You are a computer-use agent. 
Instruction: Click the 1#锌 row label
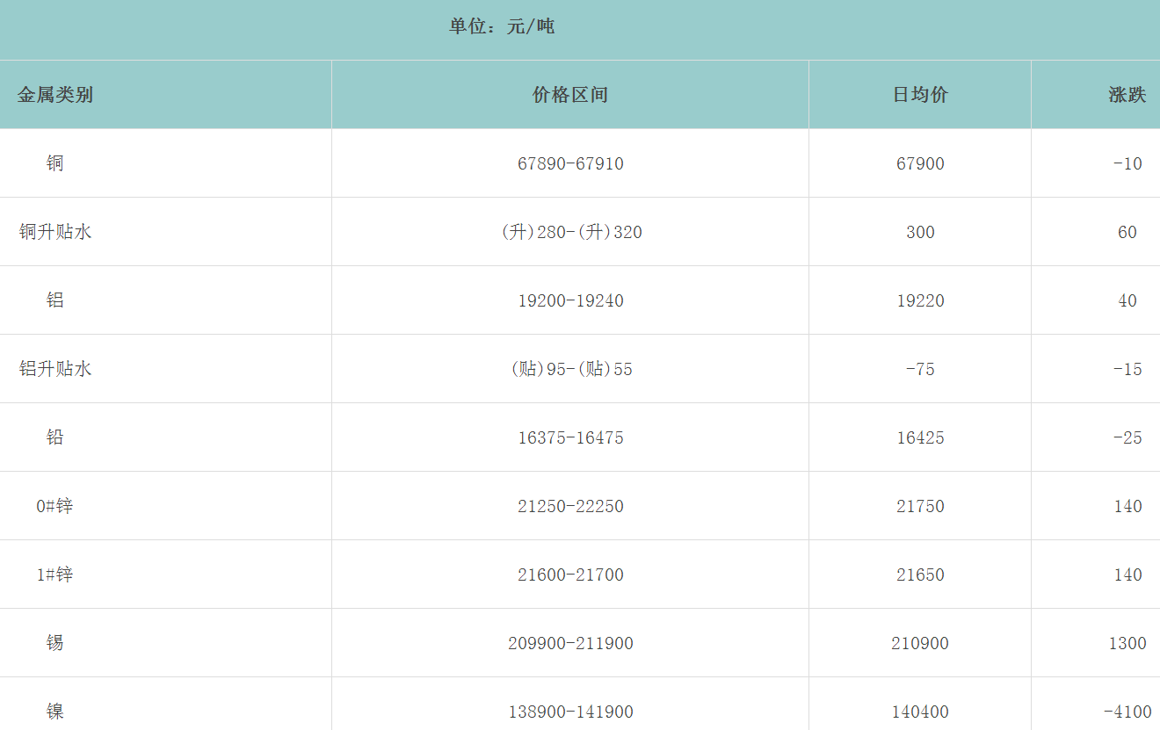point(55,575)
